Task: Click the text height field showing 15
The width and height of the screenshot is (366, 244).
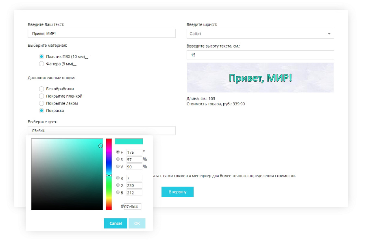Action: [x=260, y=55]
